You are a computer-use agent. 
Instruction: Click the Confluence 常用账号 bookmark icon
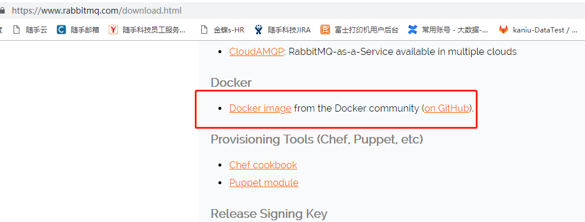(412, 30)
